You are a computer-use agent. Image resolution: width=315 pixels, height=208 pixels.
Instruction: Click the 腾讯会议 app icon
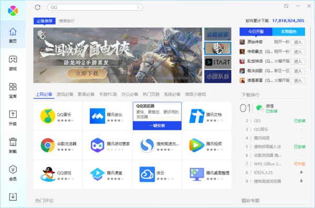(98, 116)
